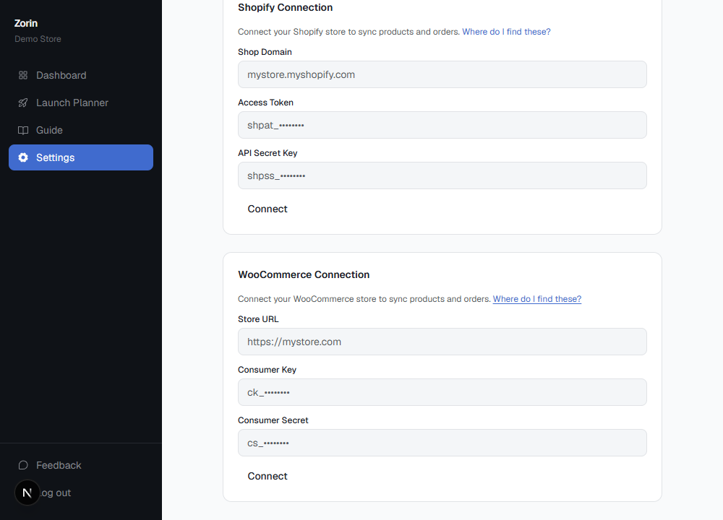Viewport: 723px width, 520px height.
Task: Select the API Secret Key input
Action: point(442,175)
